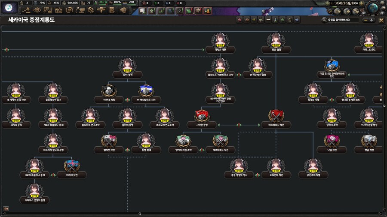Image resolution: width=387 pixels, height=217 pixels.
Task: Zoom in focus tree with plus button
Action: click(372, 20)
